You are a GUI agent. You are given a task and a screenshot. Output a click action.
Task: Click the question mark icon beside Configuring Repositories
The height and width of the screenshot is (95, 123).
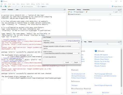click(66, 41)
